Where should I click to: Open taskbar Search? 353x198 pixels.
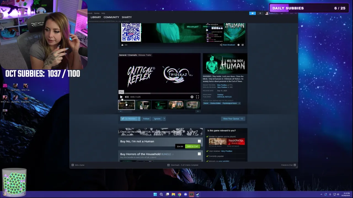pos(161,194)
